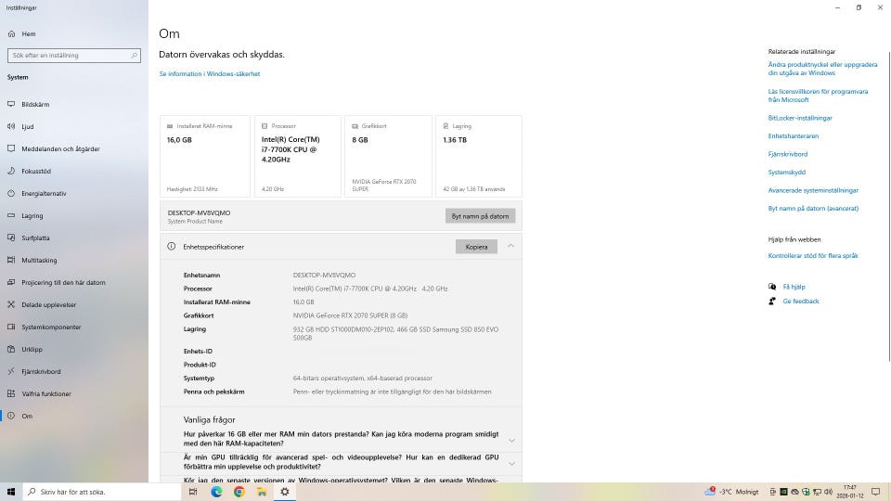Click the Kopiera button for Enhetsspecifikationer
Screen dimensions: 891x501
point(476,247)
